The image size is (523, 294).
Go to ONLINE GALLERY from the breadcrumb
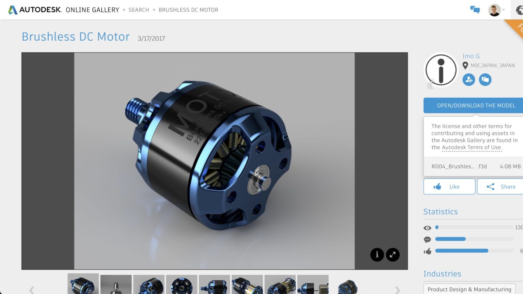92,10
